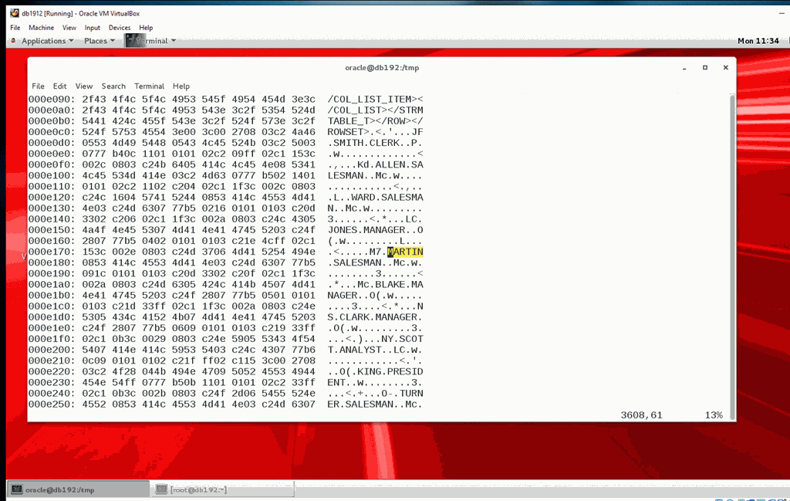Click terminal icon of root@db192 taskbar entry
This screenshot has width=790, height=501.
(x=161, y=489)
